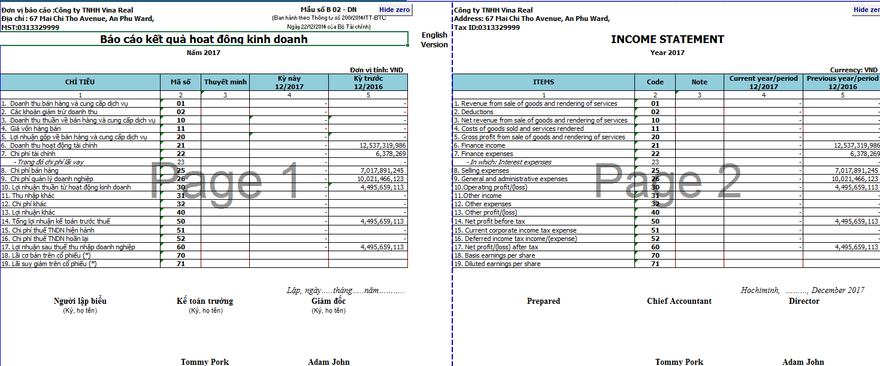Select code cell 21 in the Vietnamese report
This screenshot has height=366, width=880.
click(x=180, y=145)
